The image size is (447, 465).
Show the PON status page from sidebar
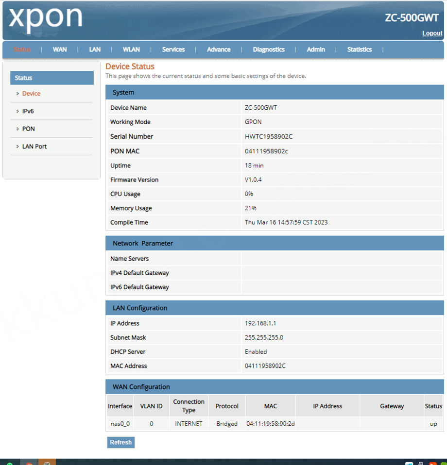(x=29, y=129)
